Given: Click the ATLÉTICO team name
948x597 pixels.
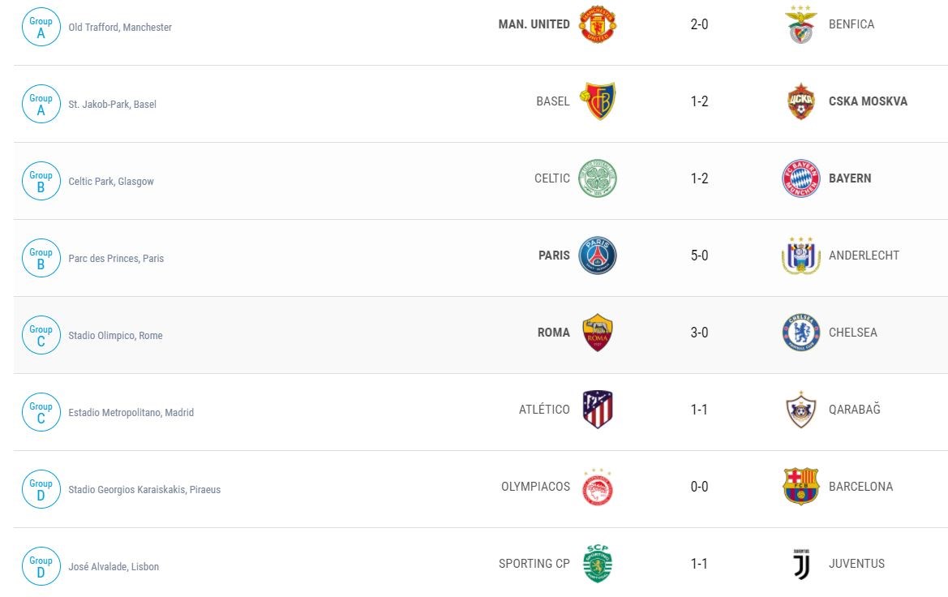Looking at the screenshot, I should [x=544, y=410].
